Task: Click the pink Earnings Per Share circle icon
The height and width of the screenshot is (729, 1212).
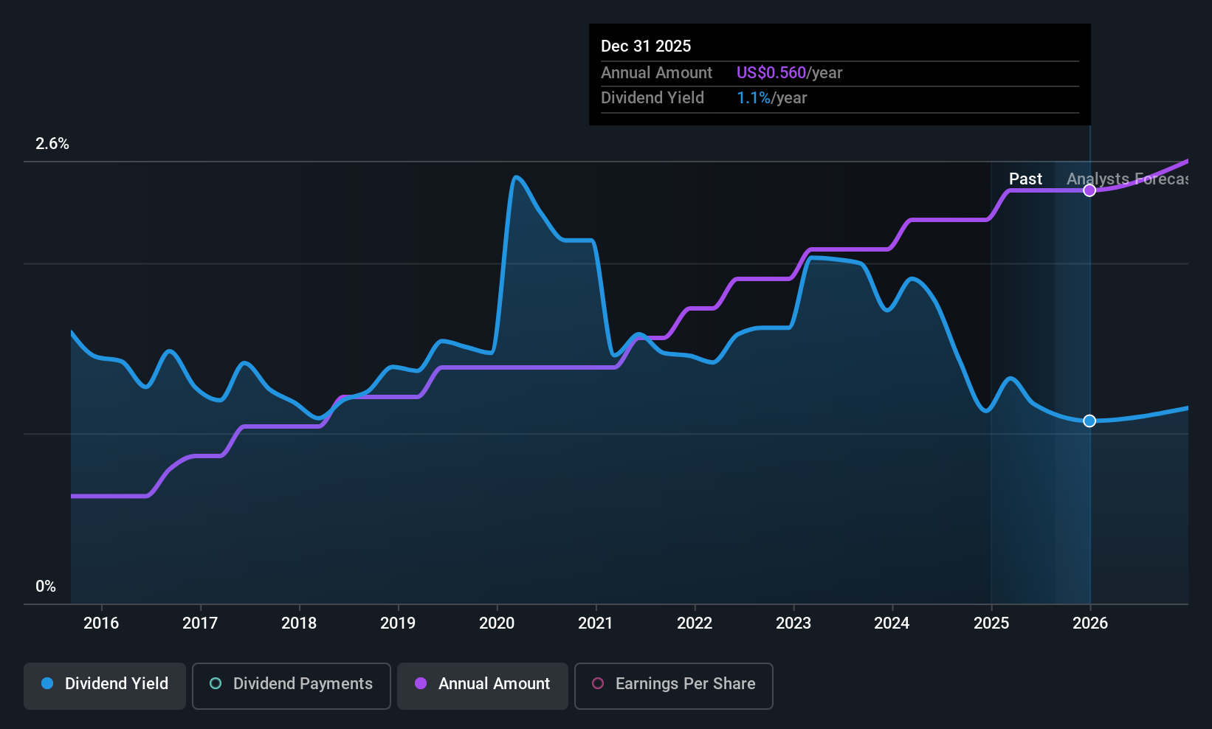Action: click(x=598, y=684)
